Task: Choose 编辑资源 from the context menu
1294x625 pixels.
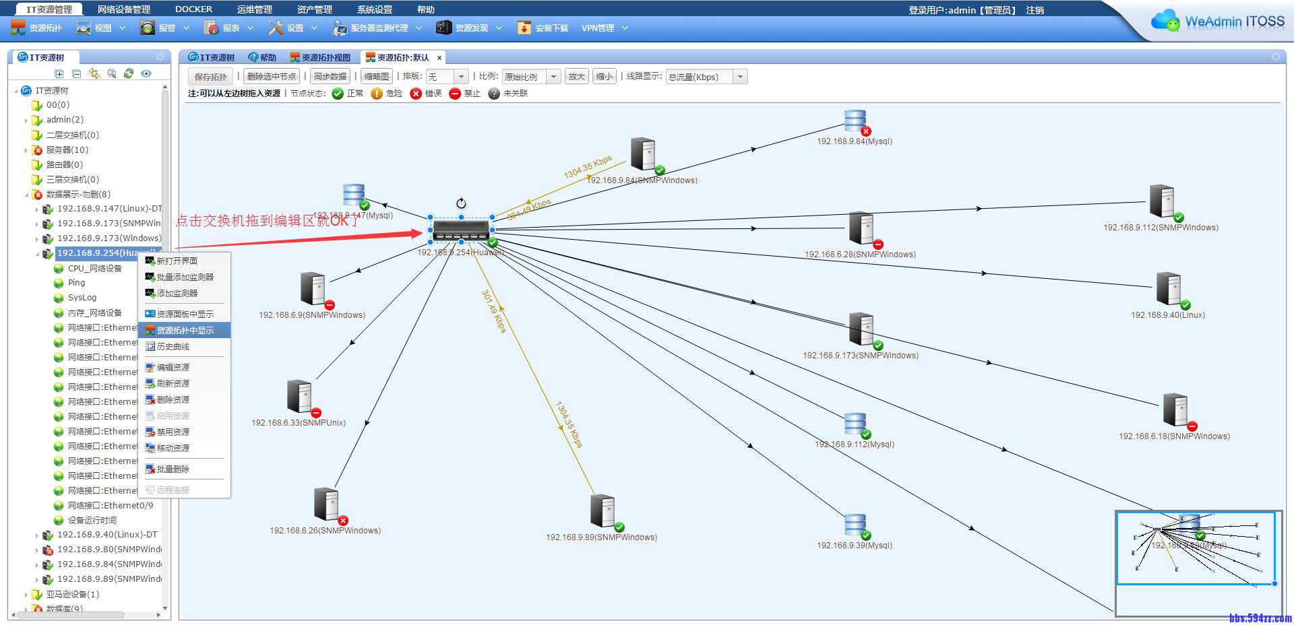Action: tap(173, 367)
